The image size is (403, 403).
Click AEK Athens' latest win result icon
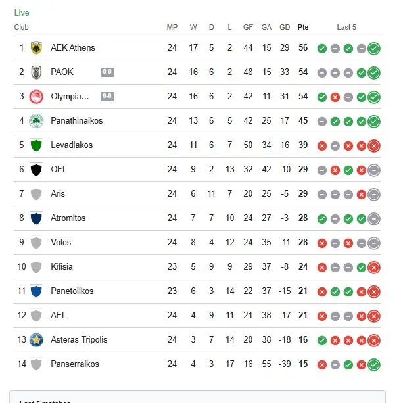click(374, 48)
